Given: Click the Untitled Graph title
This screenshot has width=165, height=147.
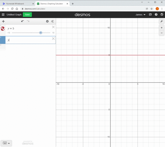Looking at the screenshot, I should pyautogui.click(x=14, y=15).
